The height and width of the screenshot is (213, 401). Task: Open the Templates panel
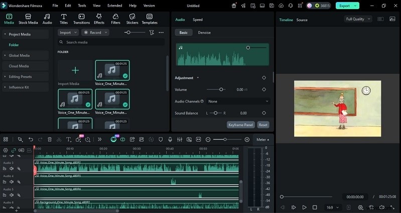point(150,19)
